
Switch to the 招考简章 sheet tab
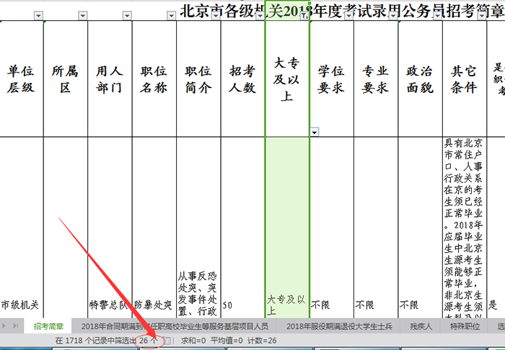48,326
